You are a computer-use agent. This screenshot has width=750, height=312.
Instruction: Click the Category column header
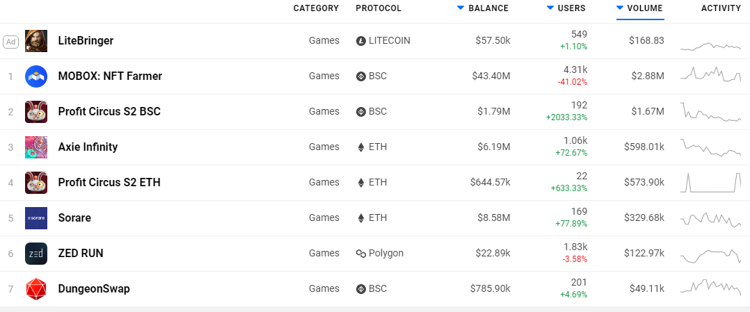(x=316, y=8)
